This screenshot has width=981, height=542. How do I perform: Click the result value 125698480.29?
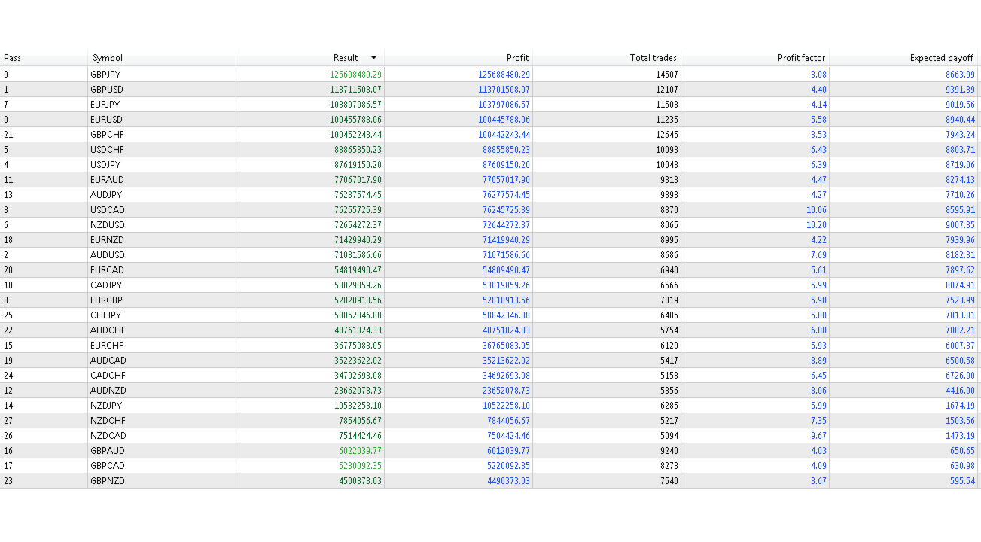(x=355, y=75)
